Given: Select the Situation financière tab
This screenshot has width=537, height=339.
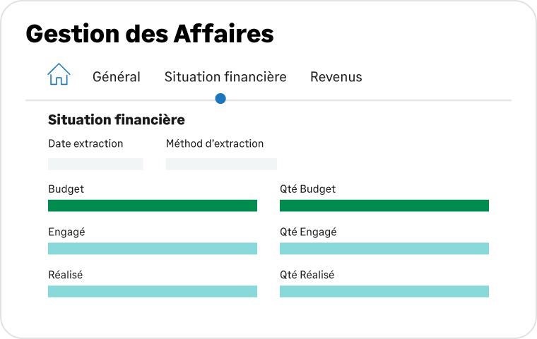Looking at the screenshot, I should click(225, 77).
